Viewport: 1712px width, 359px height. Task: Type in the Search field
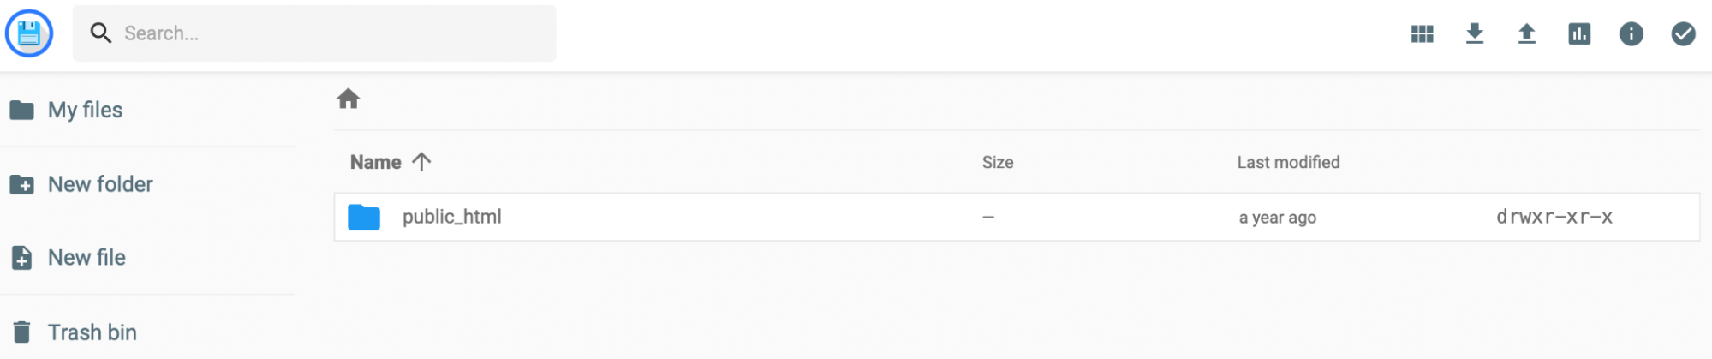334,33
